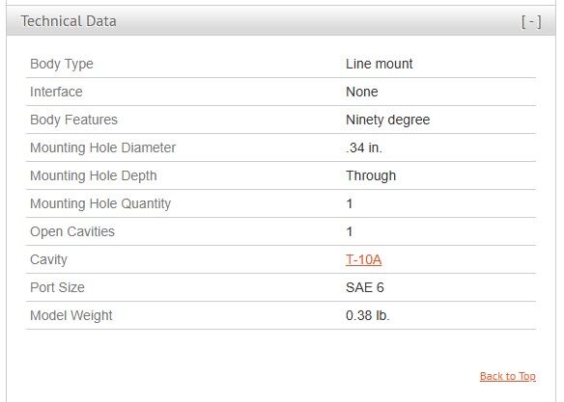Select the Through depth value
This screenshot has height=402, width=564.
(x=371, y=175)
